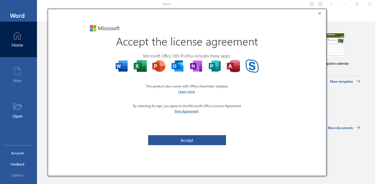Click the Word title in sidebar header
Viewport: 375px width, 184px height.
17,16
